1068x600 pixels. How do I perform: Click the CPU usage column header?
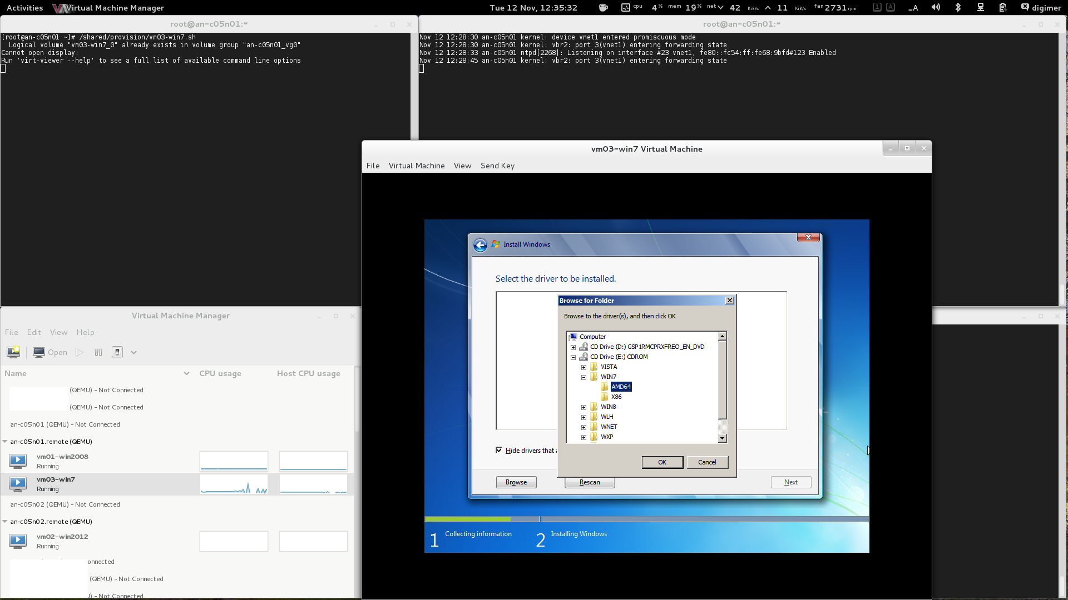click(220, 373)
